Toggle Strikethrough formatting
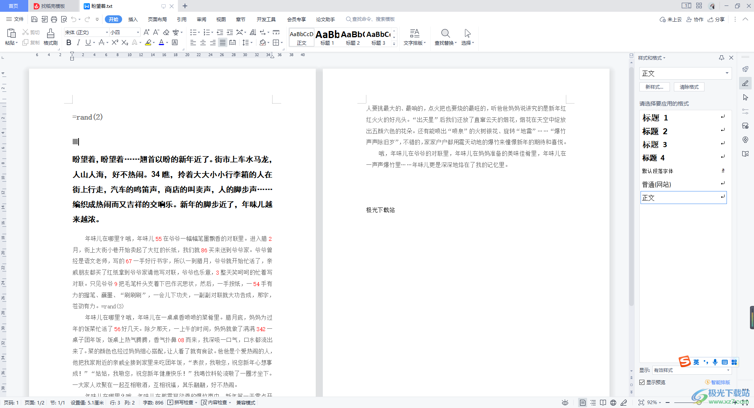This screenshot has width=754, height=408. tap(101, 42)
